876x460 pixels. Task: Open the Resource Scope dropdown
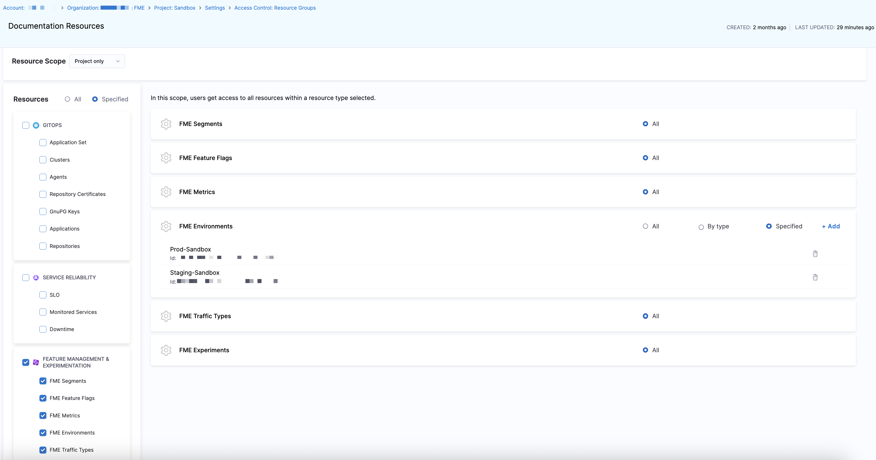point(97,61)
